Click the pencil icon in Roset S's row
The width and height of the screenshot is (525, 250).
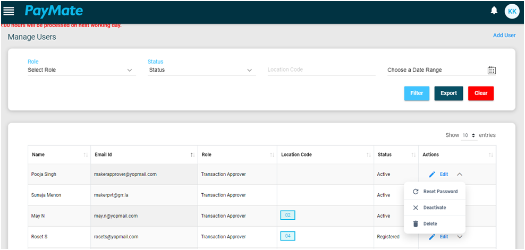pyautogui.click(x=432, y=237)
